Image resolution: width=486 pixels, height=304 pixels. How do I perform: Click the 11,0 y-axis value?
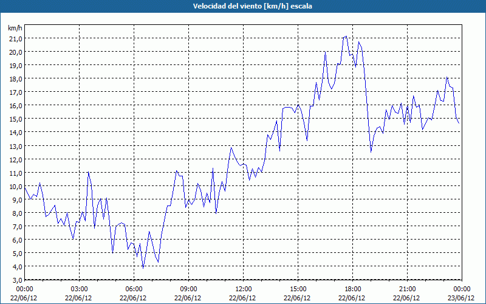pos(16,173)
